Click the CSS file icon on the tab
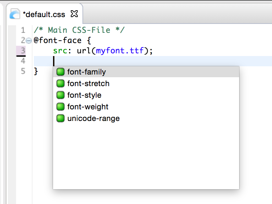 tap(15, 14)
